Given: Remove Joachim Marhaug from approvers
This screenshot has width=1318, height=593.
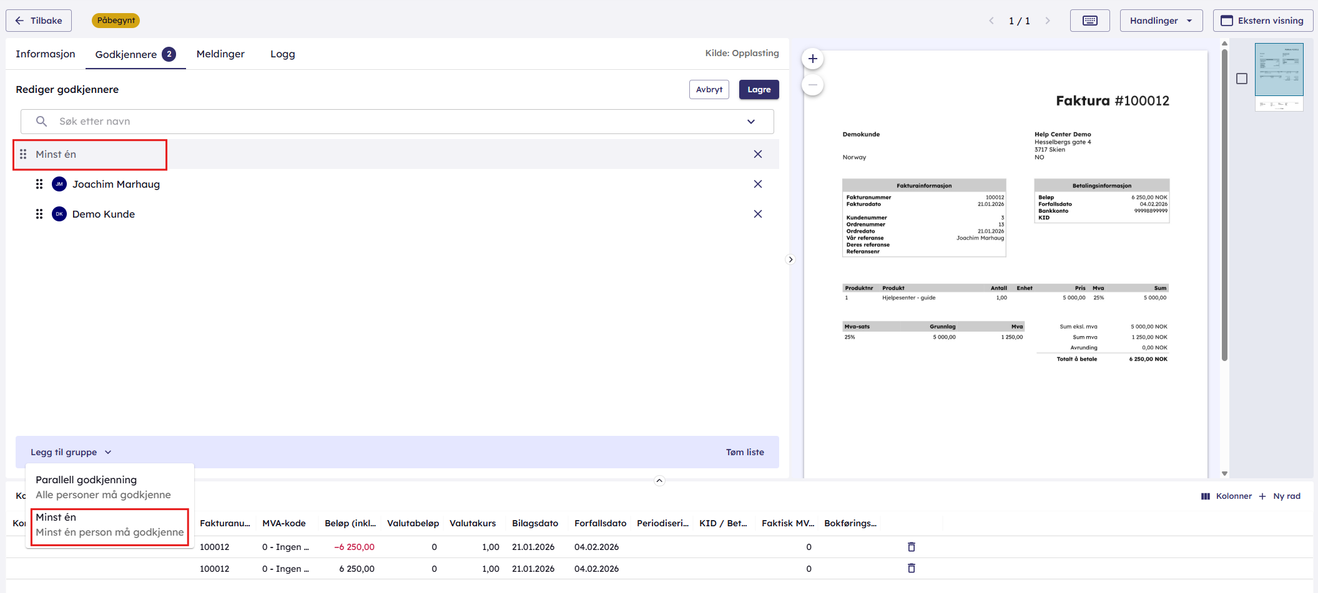Looking at the screenshot, I should (757, 184).
